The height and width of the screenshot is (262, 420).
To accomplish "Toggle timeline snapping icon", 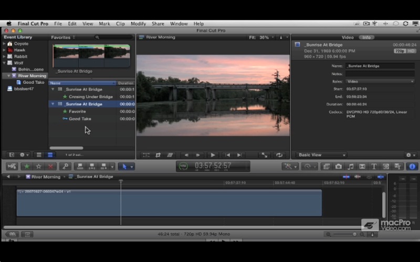I will (x=381, y=177).
